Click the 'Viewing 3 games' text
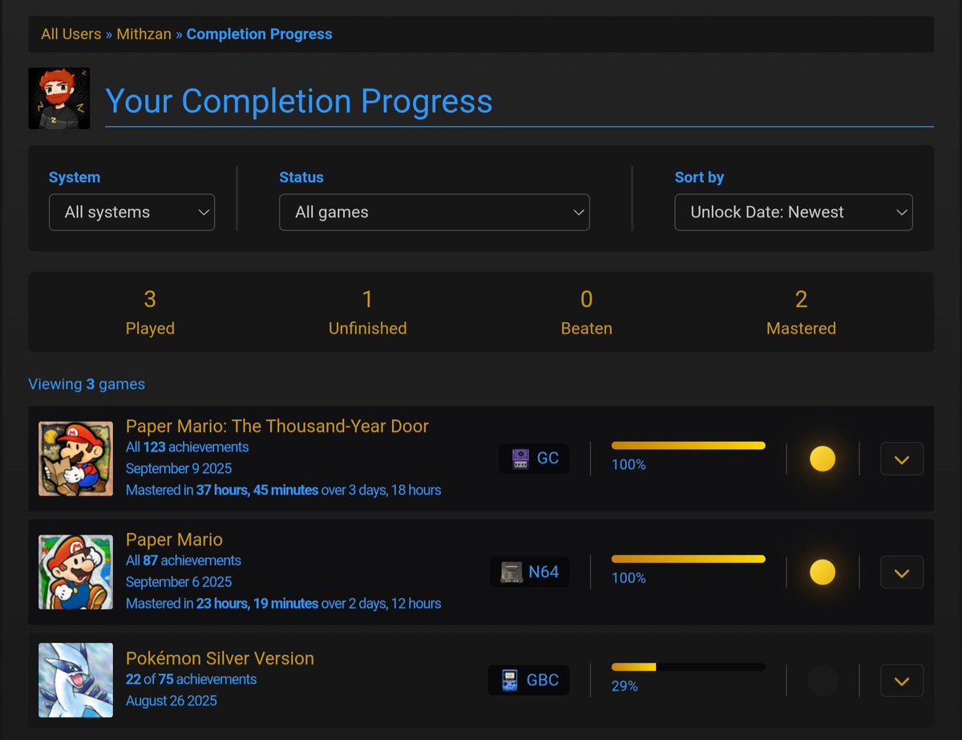 point(87,384)
